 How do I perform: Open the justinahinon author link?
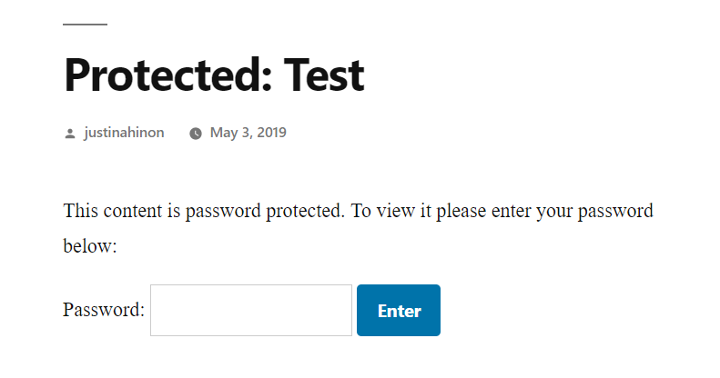pos(124,133)
